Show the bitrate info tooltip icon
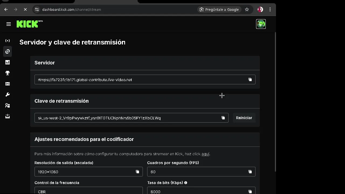Image resolution: width=345 pixels, height=194 pixels. pyautogui.click(x=186, y=183)
